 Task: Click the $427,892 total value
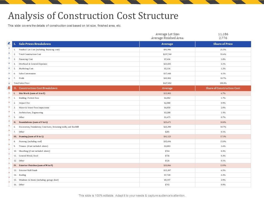167,83
